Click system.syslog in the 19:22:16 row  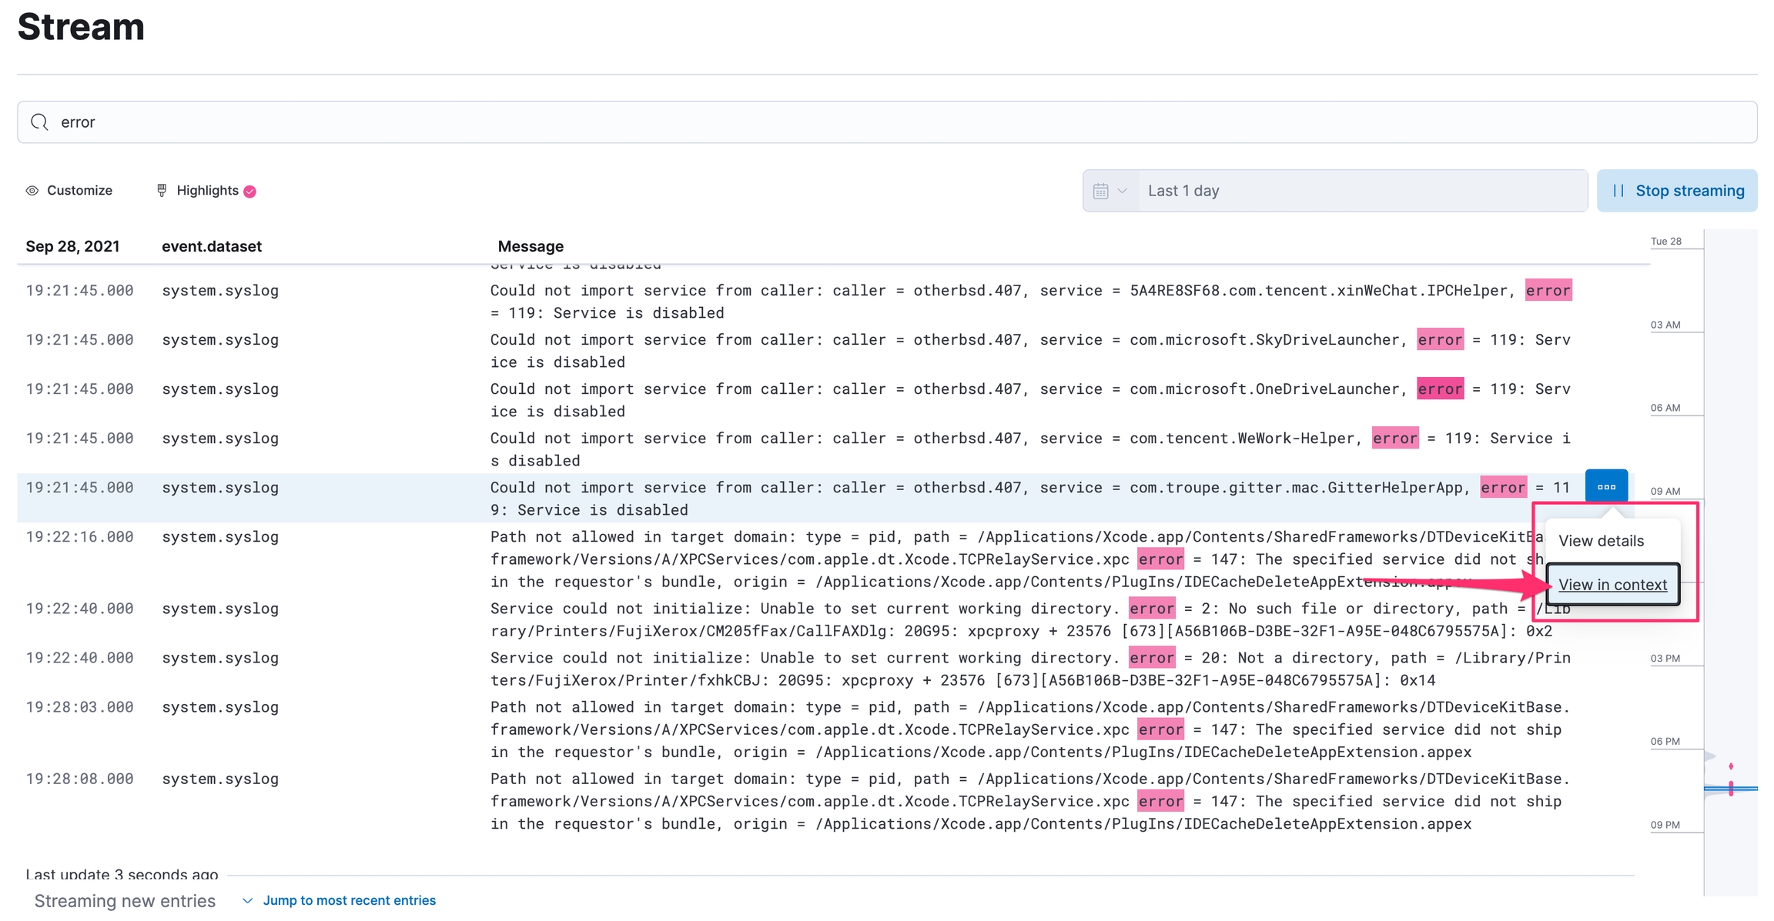(x=220, y=537)
